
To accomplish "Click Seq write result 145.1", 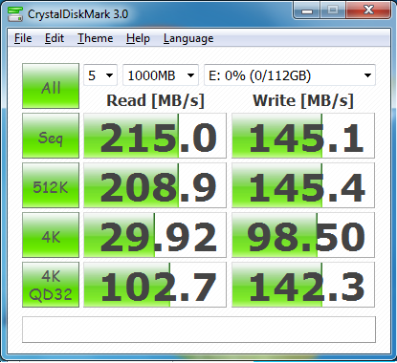I will 303,136.
